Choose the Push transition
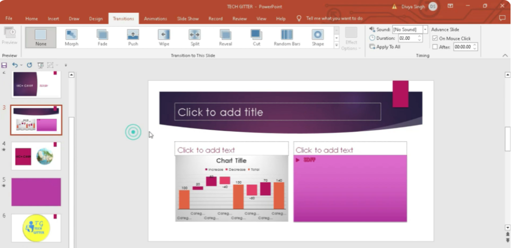This screenshot has width=511, height=248. click(133, 37)
